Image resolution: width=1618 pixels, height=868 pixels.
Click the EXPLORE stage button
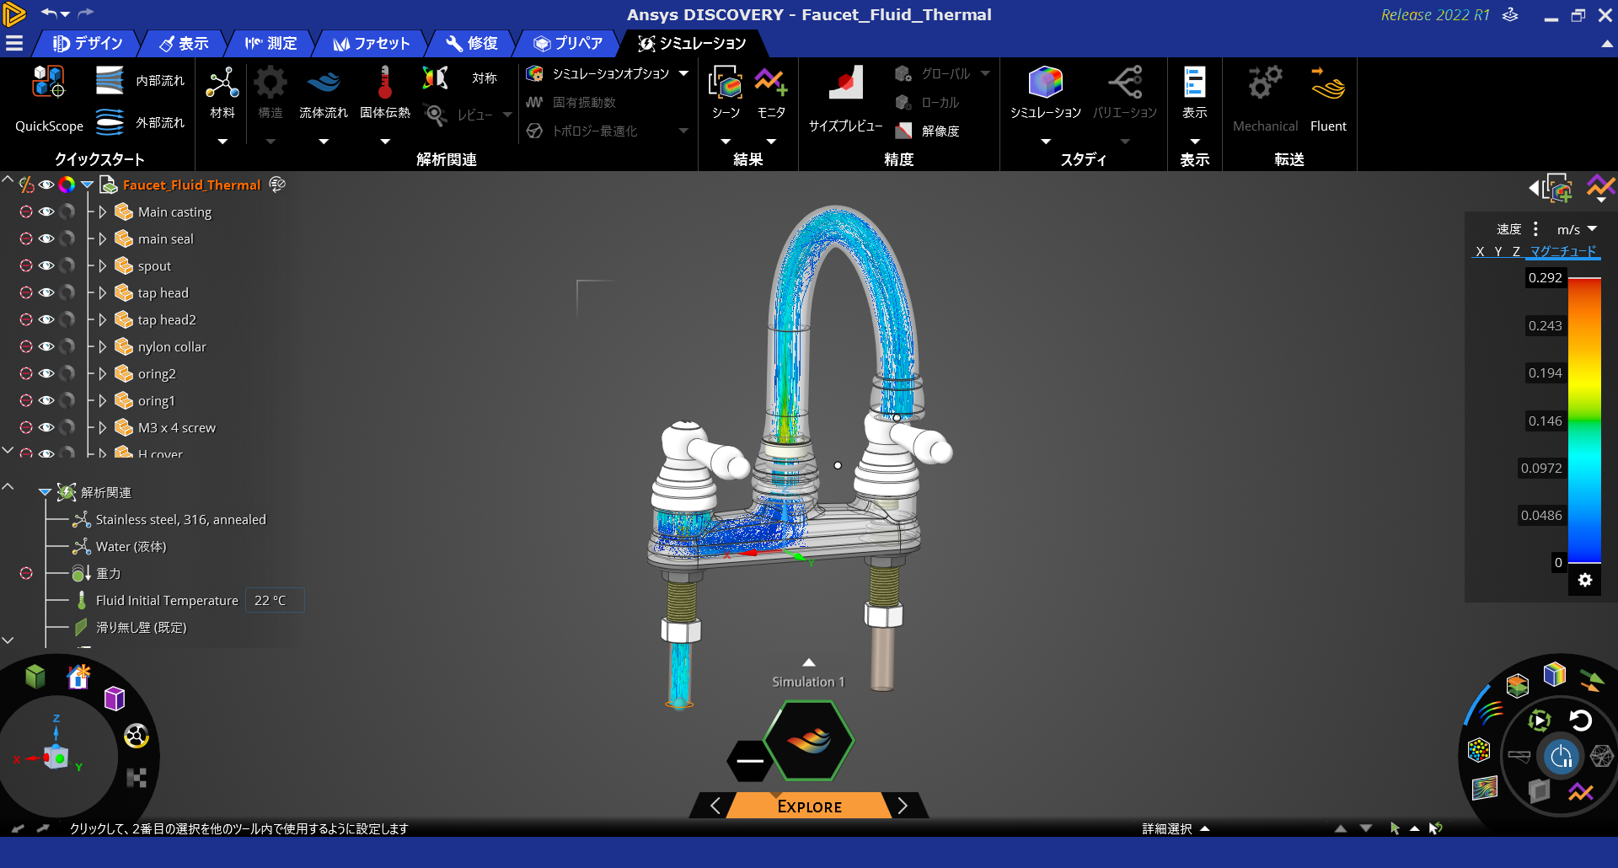(809, 806)
